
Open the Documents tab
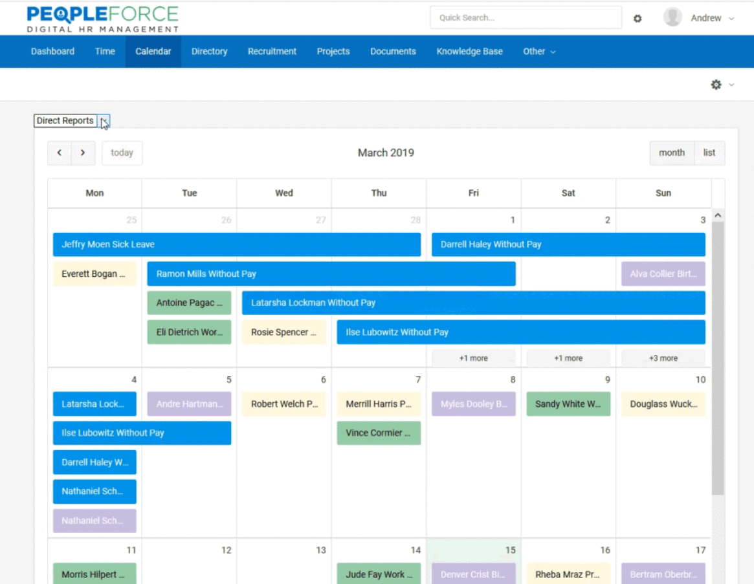(393, 52)
